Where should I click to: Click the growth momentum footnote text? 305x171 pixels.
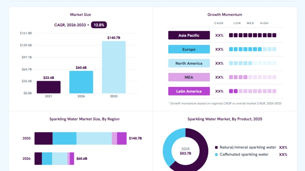click(x=225, y=103)
